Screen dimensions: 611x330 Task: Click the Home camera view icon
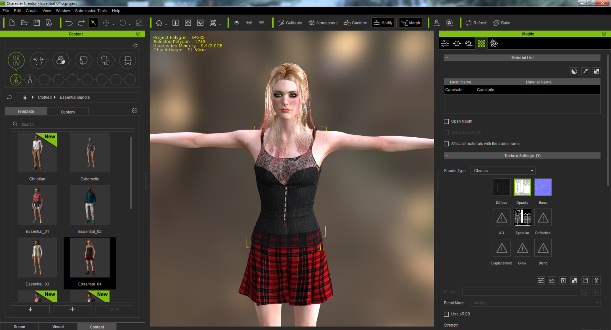[159, 23]
